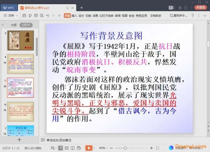
Task: Click the speaker view icon in status bar
Action: pyautogui.click(x=79, y=148)
